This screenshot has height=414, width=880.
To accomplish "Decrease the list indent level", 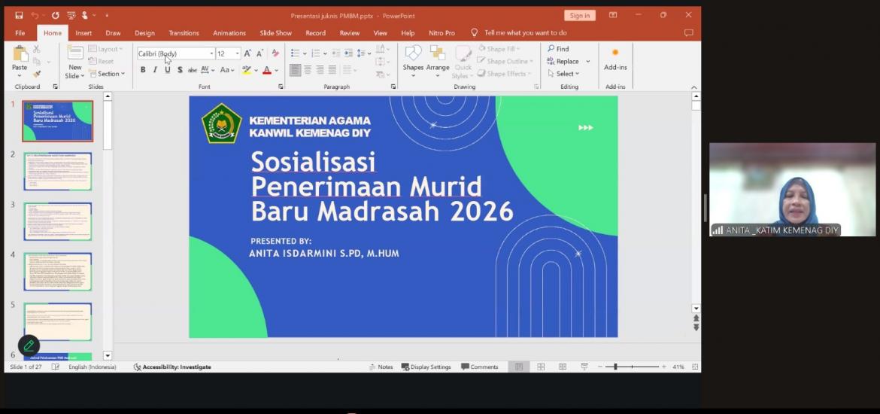I will click(335, 53).
